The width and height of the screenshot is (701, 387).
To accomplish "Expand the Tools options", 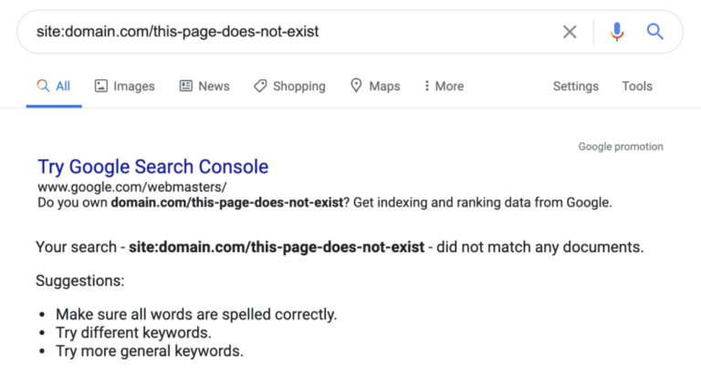I will coord(637,87).
